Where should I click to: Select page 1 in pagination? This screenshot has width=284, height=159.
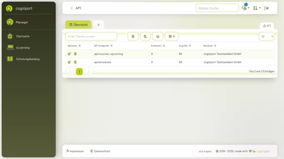coord(79,71)
